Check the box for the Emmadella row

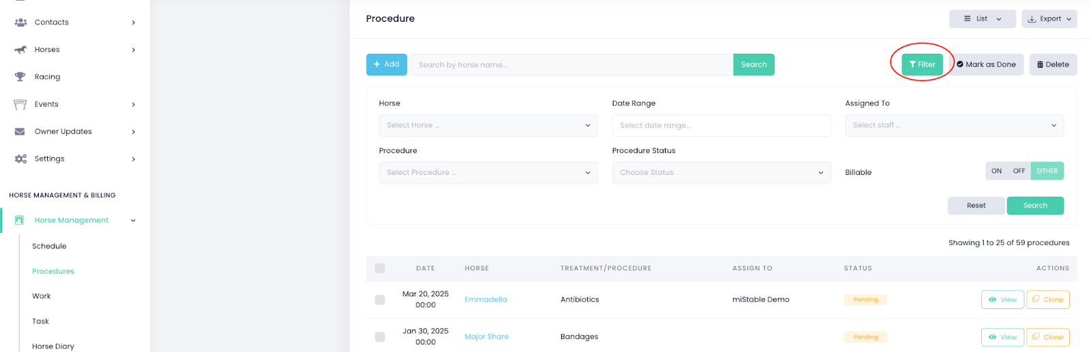[380, 300]
